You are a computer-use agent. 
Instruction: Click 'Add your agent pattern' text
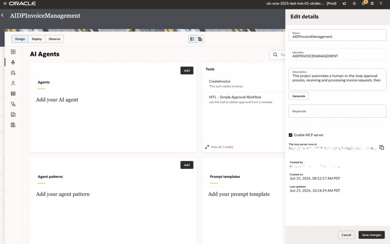click(x=63, y=194)
